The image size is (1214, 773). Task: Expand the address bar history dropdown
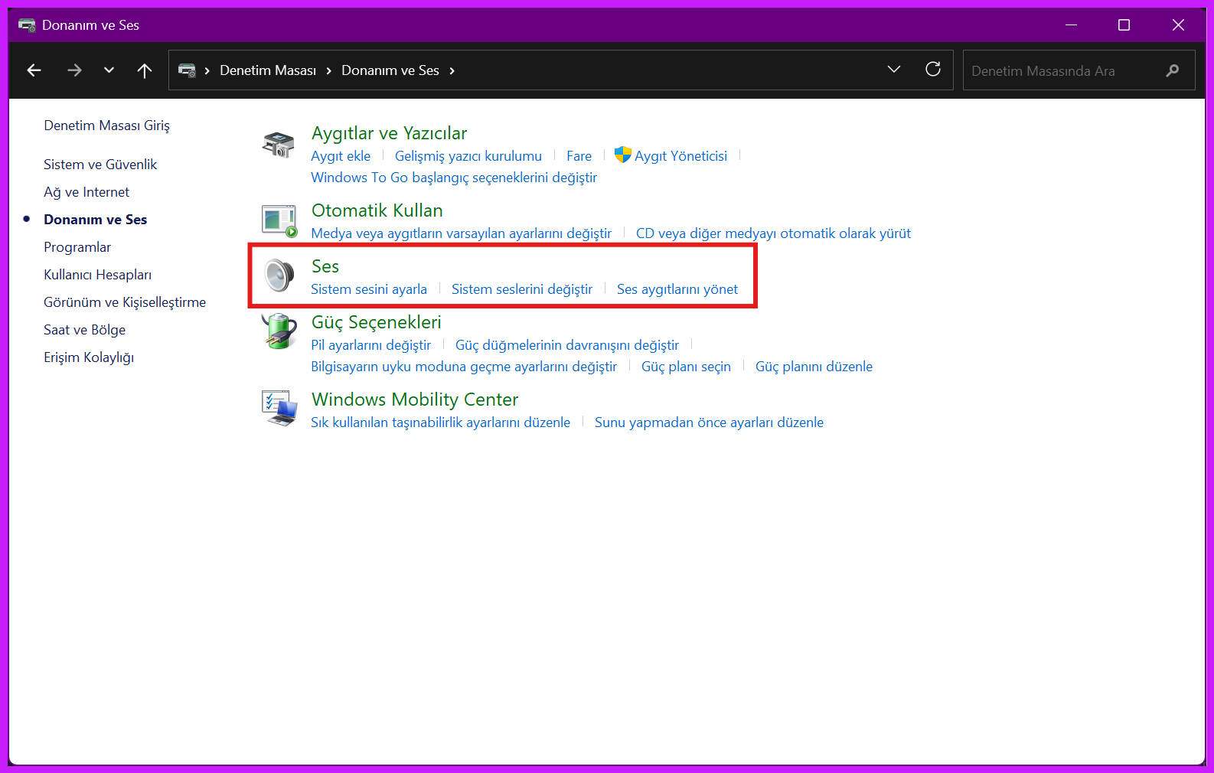pos(893,70)
